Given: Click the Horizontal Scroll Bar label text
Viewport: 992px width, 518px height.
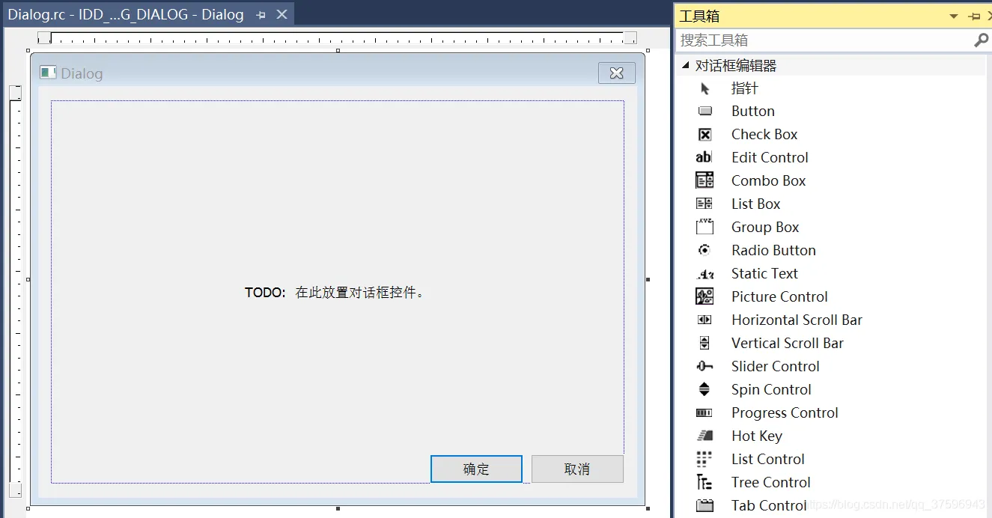Looking at the screenshot, I should point(797,320).
